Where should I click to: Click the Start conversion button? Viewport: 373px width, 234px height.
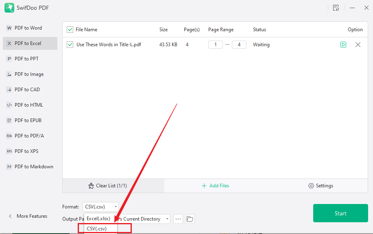340,213
